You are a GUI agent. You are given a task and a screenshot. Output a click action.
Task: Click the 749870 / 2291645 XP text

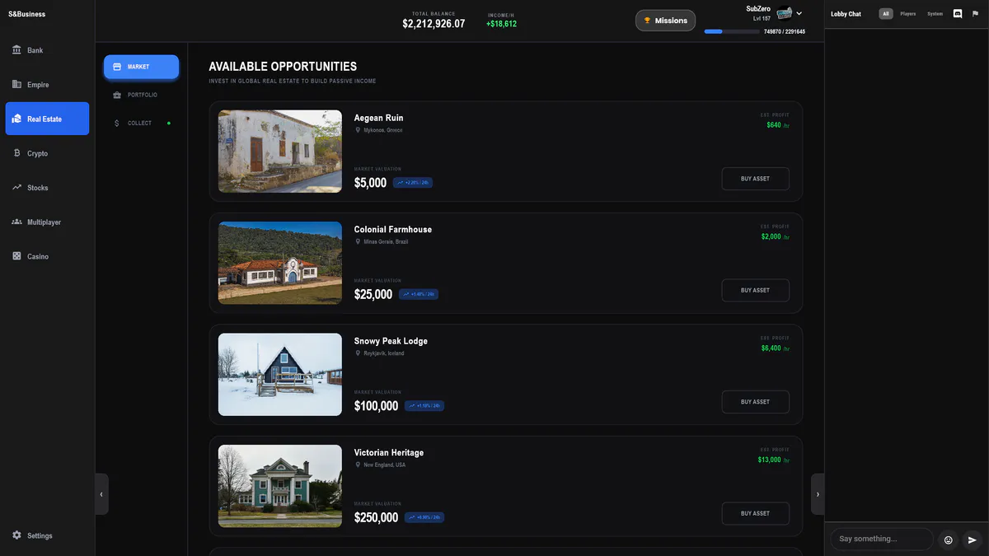(x=785, y=31)
